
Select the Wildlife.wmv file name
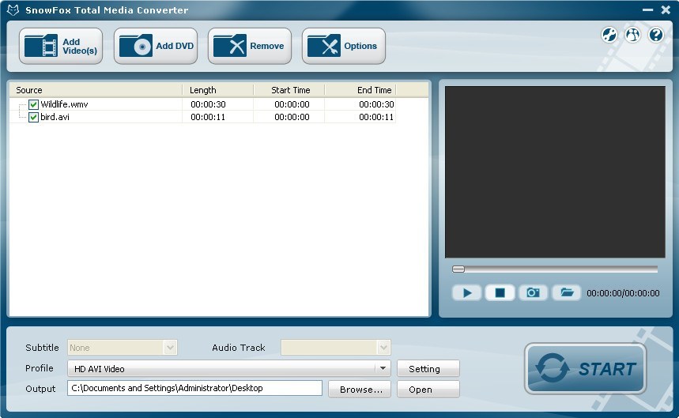pyautogui.click(x=64, y=104)
